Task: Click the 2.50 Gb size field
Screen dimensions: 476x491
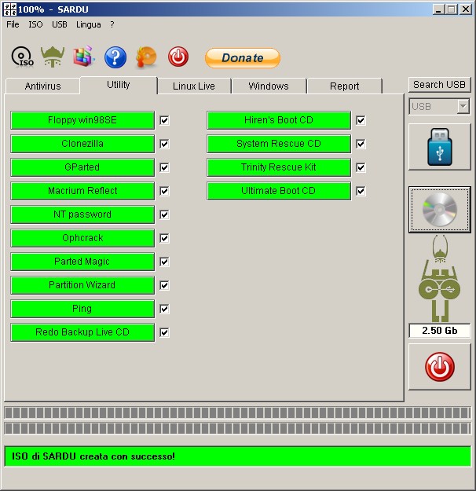Action: click(440, 331)
